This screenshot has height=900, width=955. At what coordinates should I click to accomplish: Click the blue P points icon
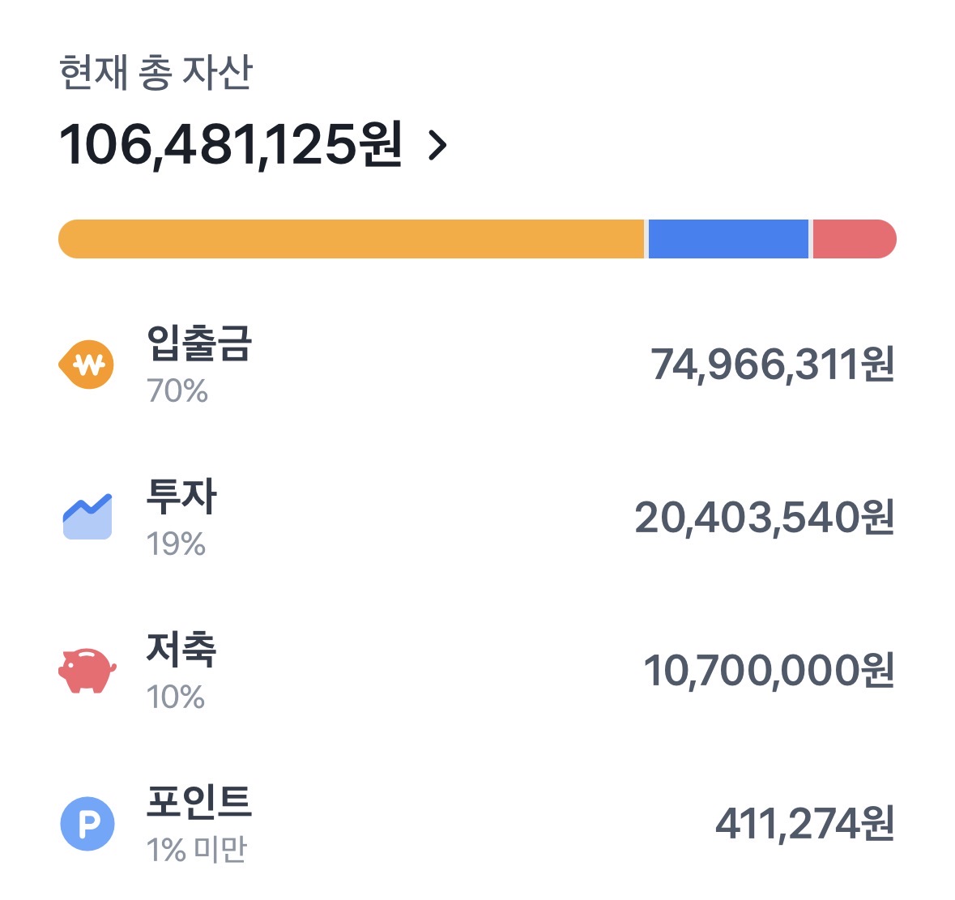pos(87,824)
